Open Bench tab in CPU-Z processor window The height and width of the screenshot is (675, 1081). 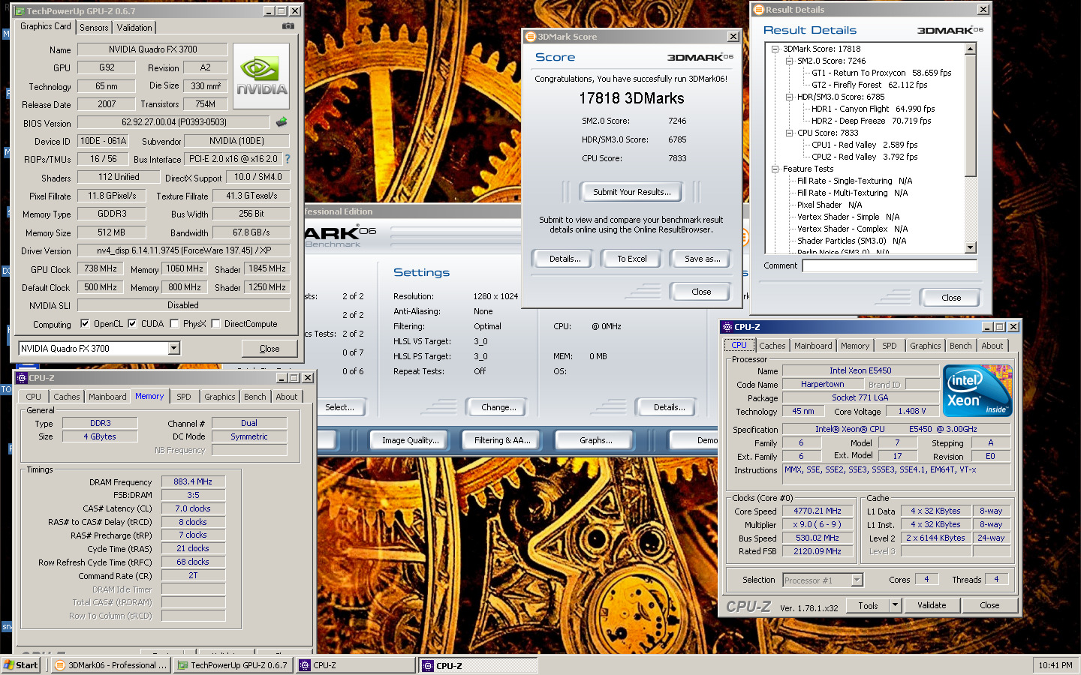[x=960, y=346]
